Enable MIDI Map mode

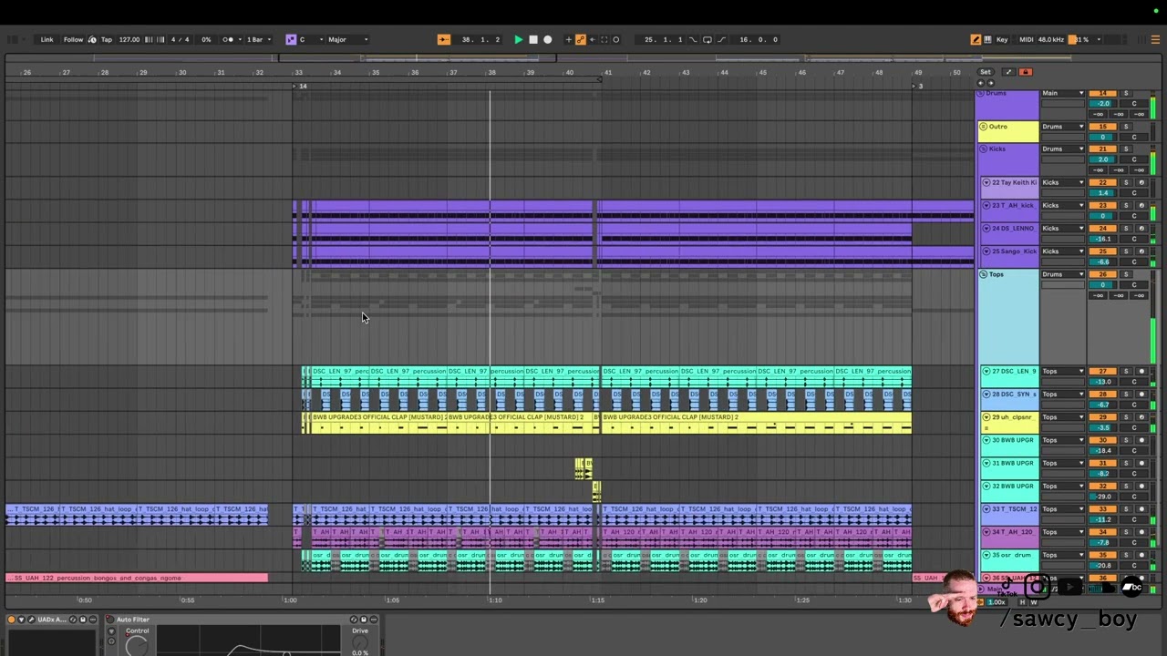pos(1027,39)
